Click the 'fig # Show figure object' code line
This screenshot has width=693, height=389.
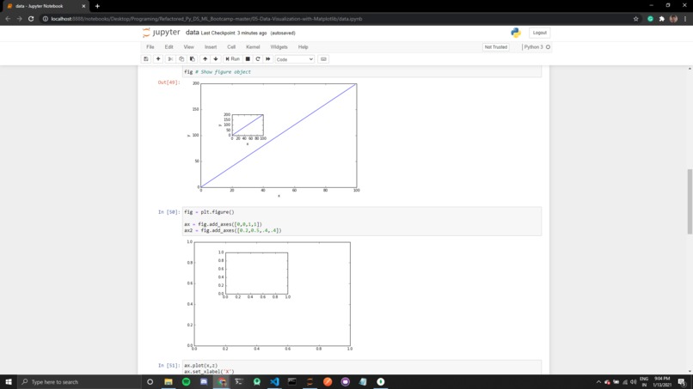pyautogui.click(x=218, y=71)
